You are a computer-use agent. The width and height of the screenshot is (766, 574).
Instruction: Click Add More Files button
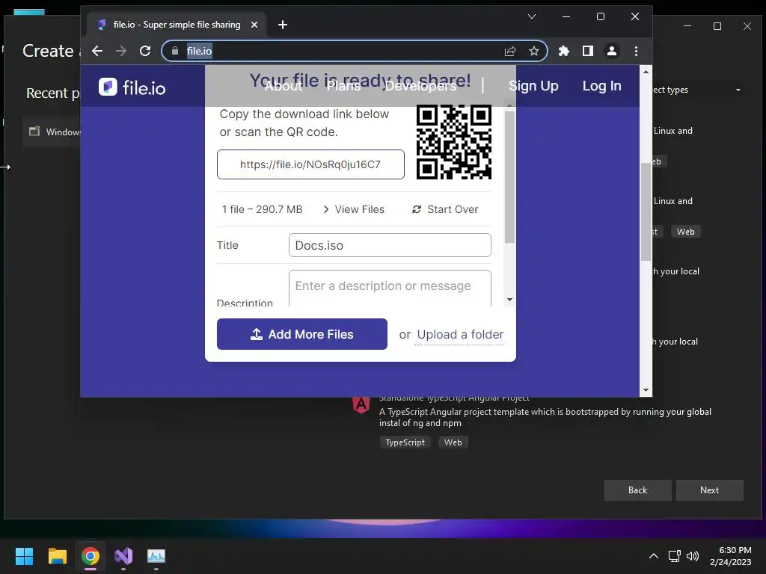pyautogui.click(x=302, y=334)
